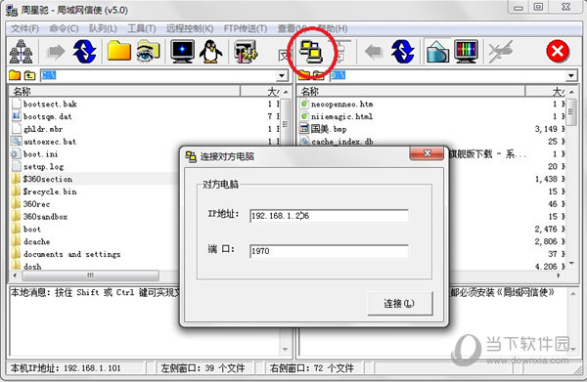Open the 命令(C) menu
Viewport: 587px width, 382px height.
pyautogui.click(x=64, y=28)
